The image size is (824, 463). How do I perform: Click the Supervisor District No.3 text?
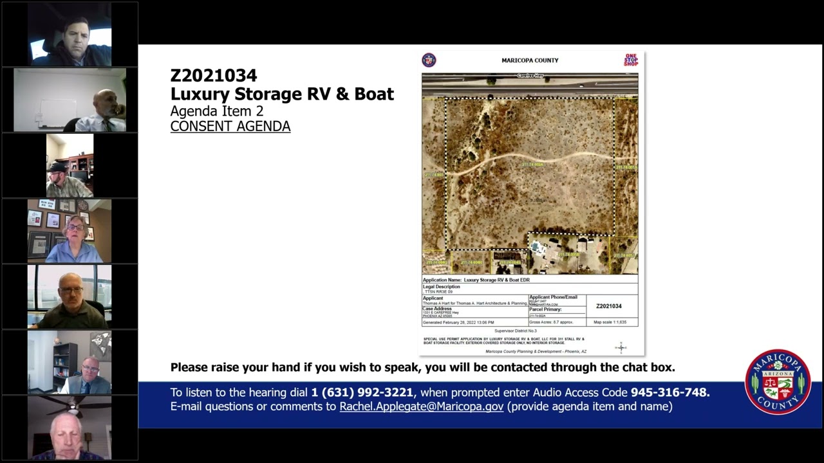(516, 331)
